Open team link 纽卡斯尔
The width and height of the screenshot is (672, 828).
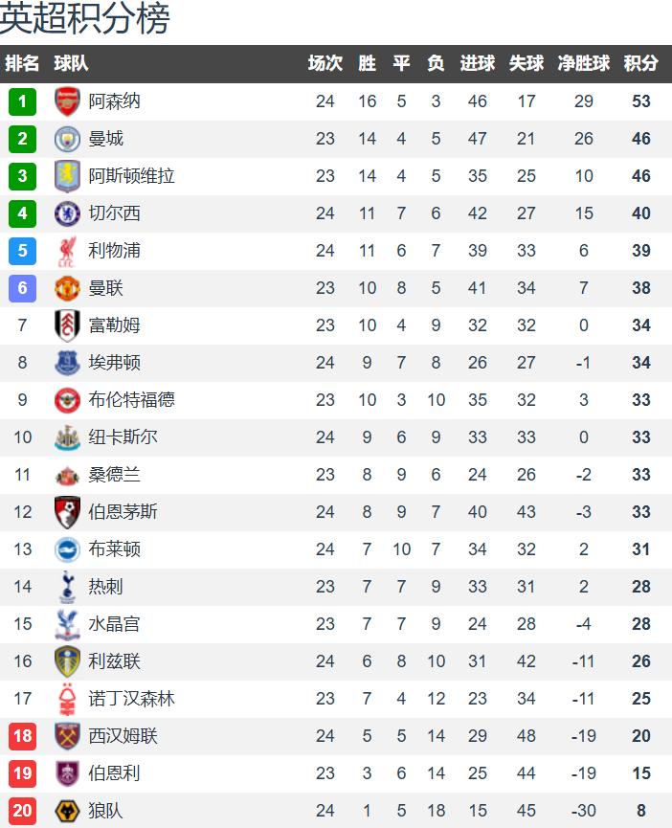click(123, 437)
